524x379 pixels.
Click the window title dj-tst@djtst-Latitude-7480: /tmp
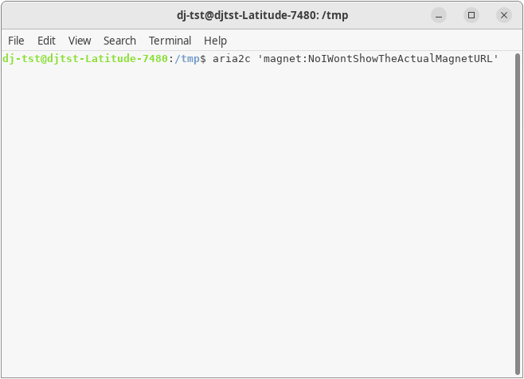[263, 15]
